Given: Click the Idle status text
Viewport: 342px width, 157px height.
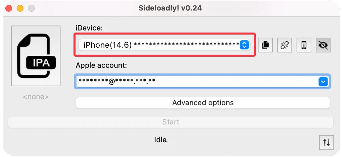Looking at the screenshot, I should pyautogui.click(x=160, y=140).
